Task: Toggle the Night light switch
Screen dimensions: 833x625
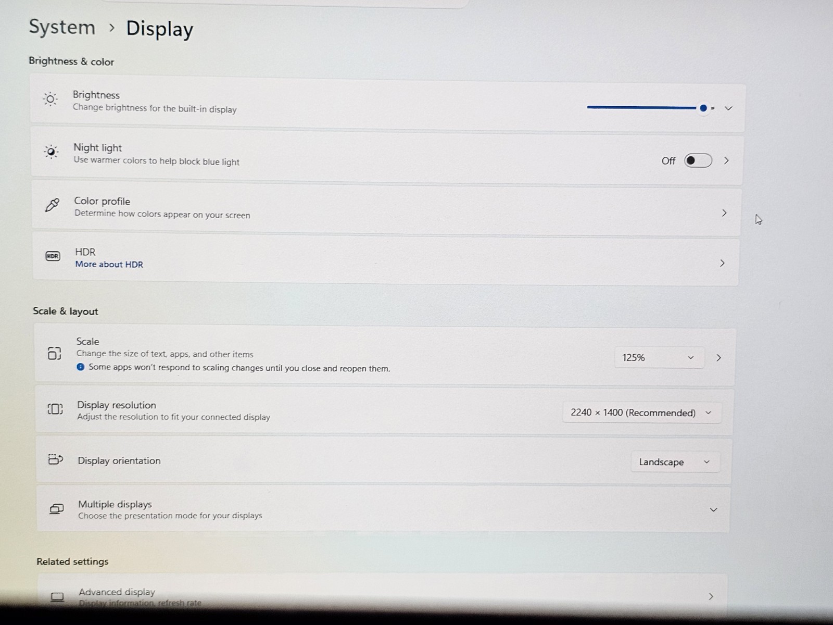Action: tap(698, 160)
